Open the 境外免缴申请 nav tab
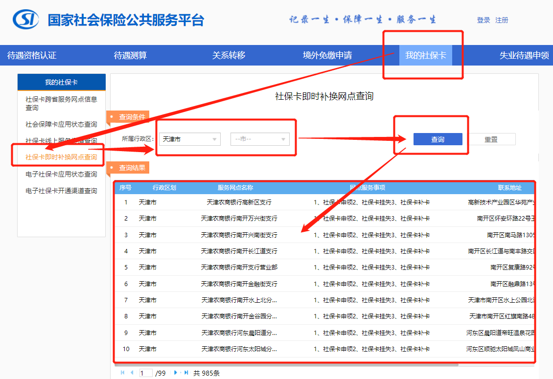 327,55
